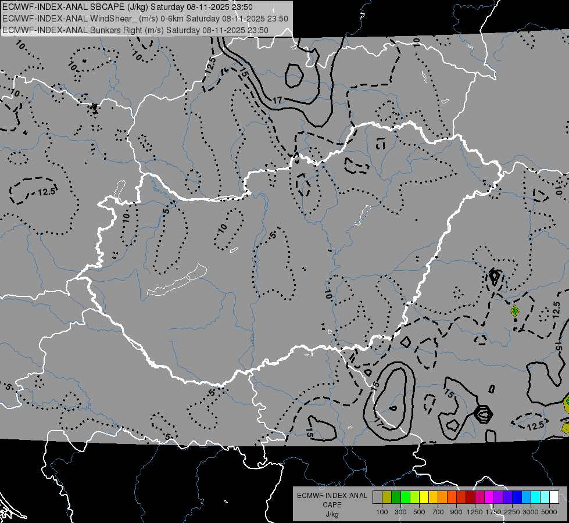
Task: Choose the dark green CAPE legend swatch
Action: (396, 497)
